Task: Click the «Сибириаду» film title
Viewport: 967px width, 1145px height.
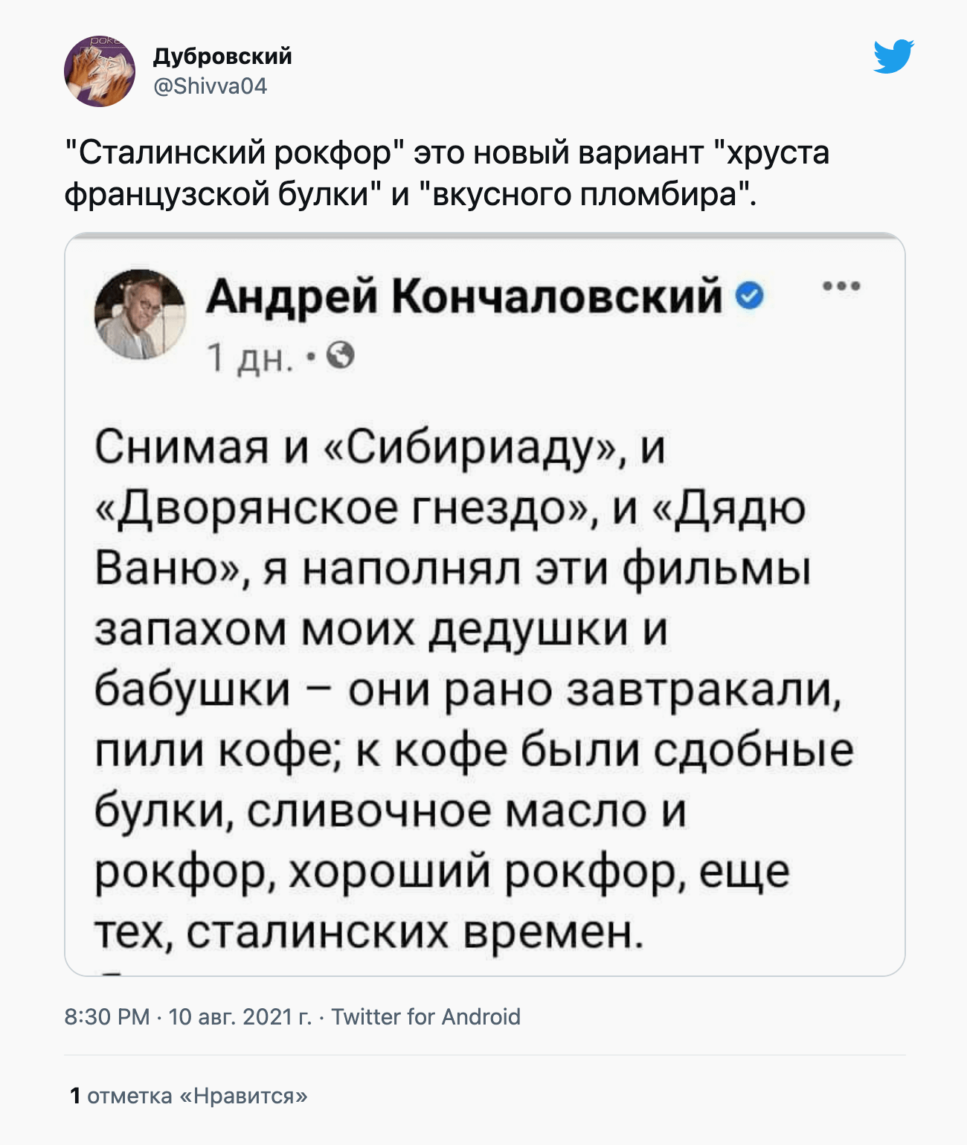Action: coord(473,448)
